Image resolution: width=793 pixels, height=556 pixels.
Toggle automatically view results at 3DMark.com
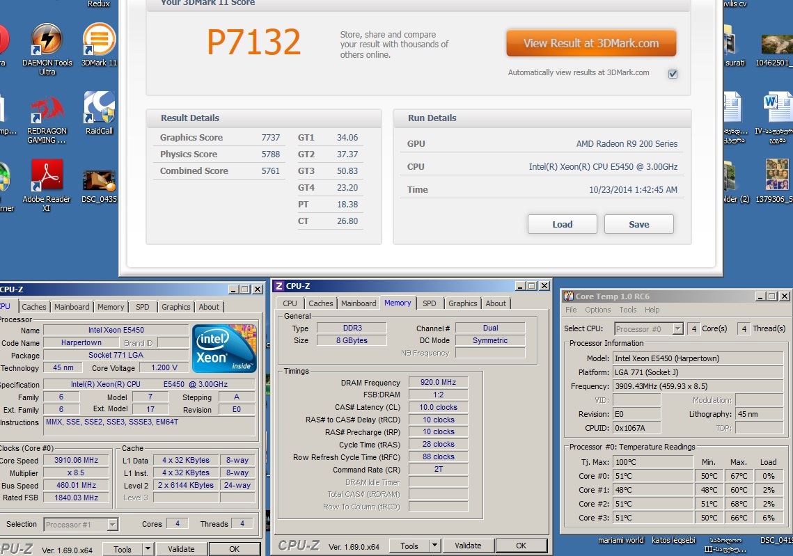click(673, 74)
